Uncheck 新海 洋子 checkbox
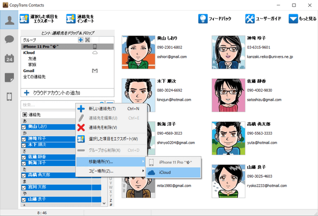This screenshot has height=216, width=318. (x=24, y=164)
